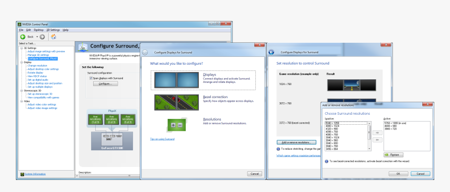The height and width of the screenshot is (192, 450).
Task: Select View compatibility with games task
Action: tap(43, 97)
